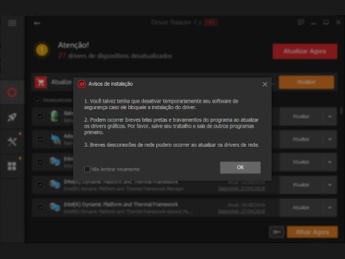
Task: Open the Tools wrench icon in the sidebar
Action: (12, 142)
